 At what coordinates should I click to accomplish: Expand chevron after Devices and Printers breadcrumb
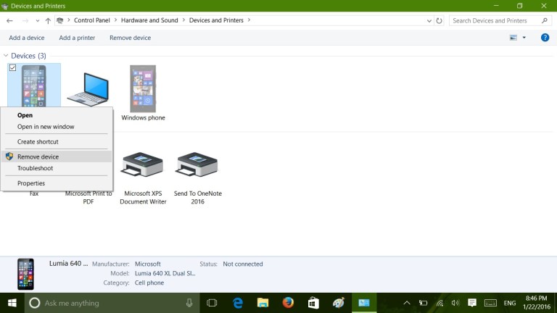coord(249,20)
